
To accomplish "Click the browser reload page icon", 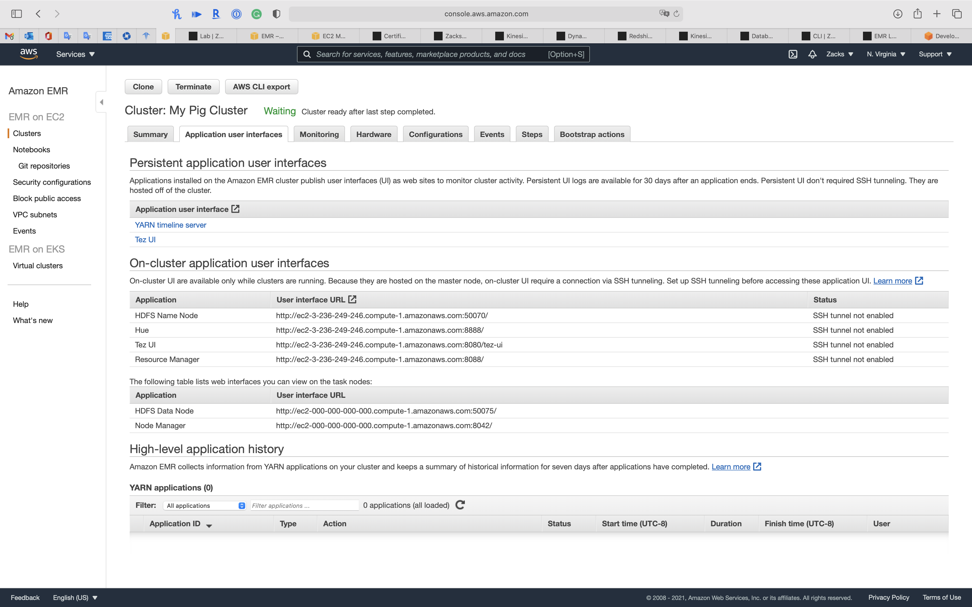I will 676,14.
